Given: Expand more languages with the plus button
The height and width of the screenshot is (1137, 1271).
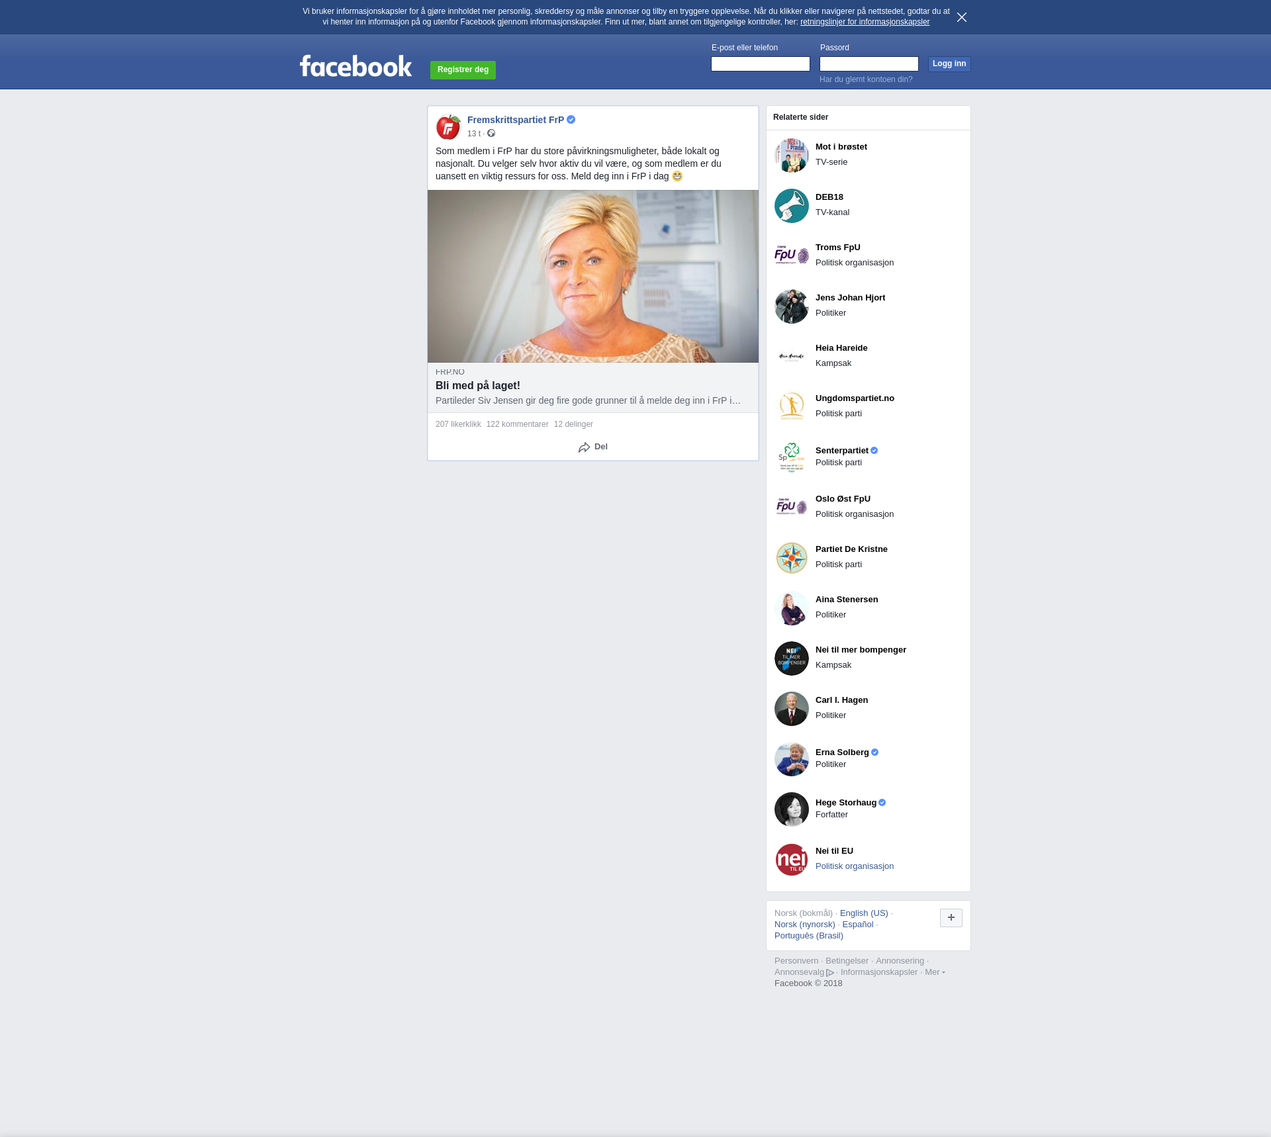Looking at the screenshot, I should [x=951, y=918].
